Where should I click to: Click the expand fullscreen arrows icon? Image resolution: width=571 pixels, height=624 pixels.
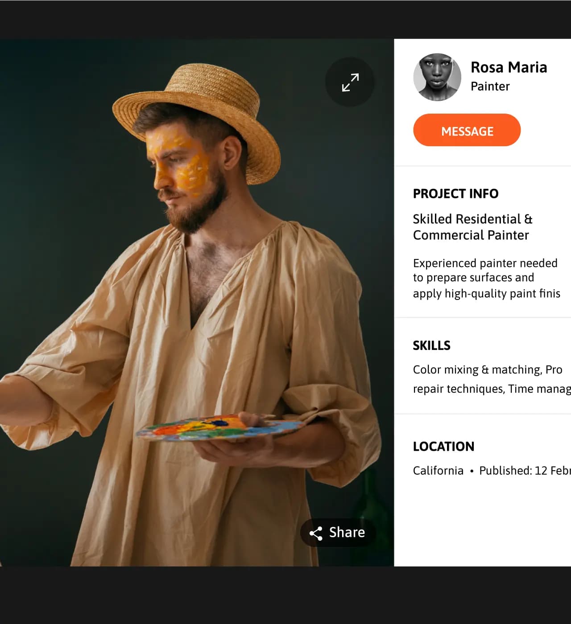pos(350,82)
